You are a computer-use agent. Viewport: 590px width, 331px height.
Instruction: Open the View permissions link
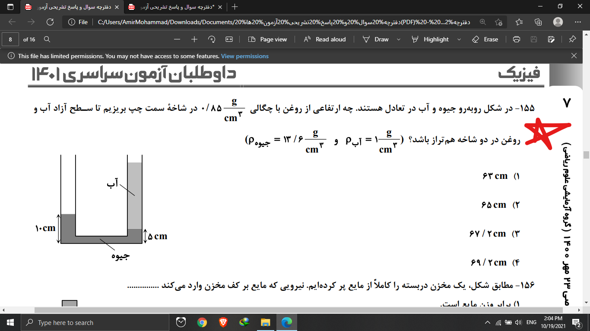[245, 56]
